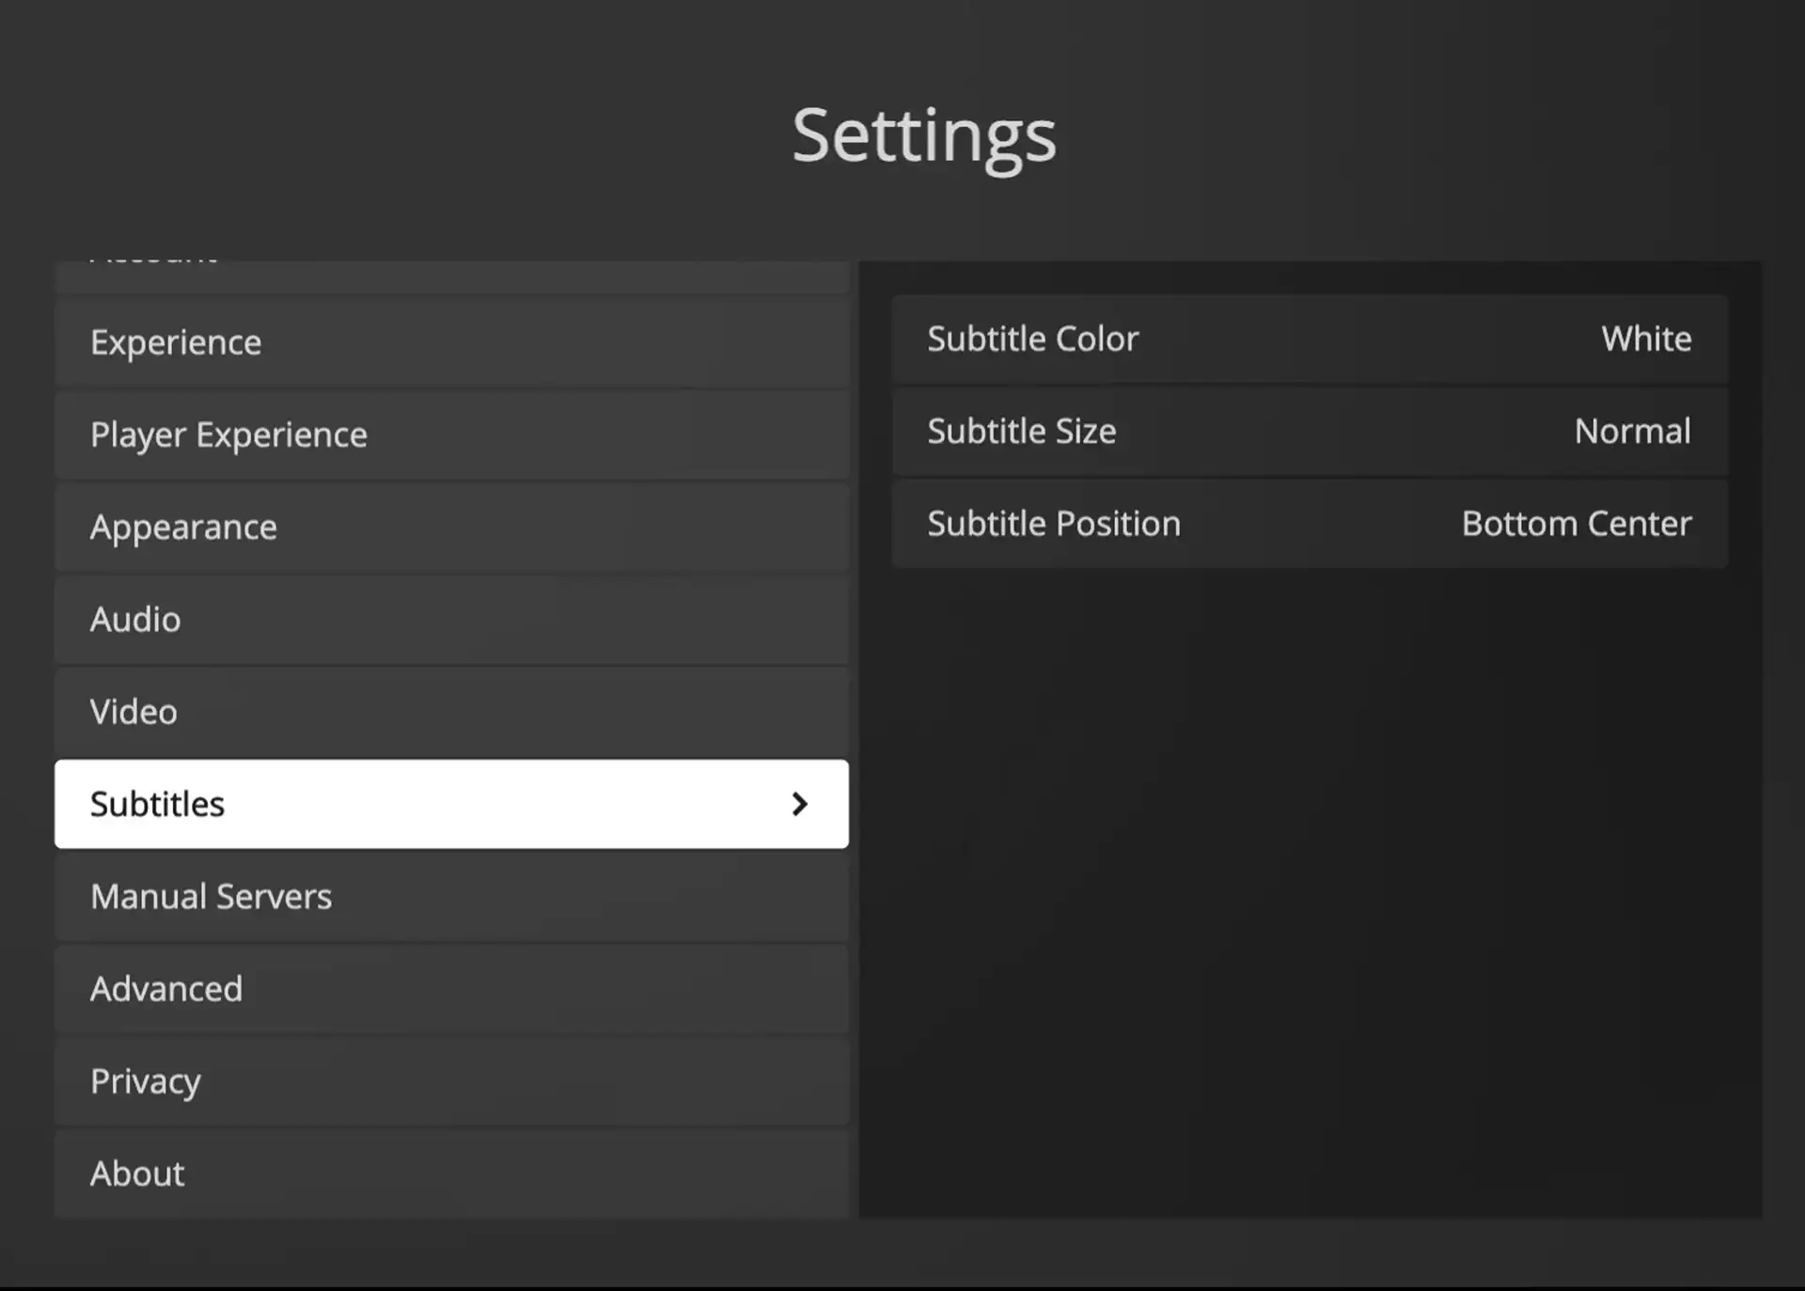Open the Appearance settings category
Screen dimensions: 1805x1291
[x=451, y=527]
